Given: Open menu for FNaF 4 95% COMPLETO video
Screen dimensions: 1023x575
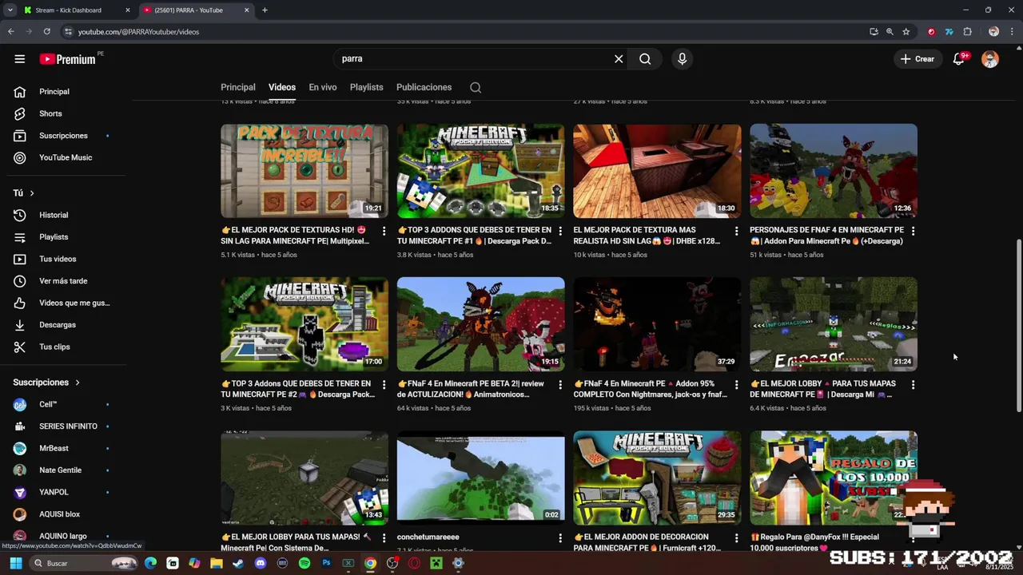Looking at the screenshot, I should point(737,385).
